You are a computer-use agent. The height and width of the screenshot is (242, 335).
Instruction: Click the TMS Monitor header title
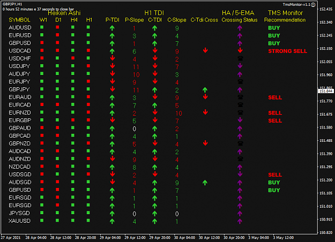(285, 13)
